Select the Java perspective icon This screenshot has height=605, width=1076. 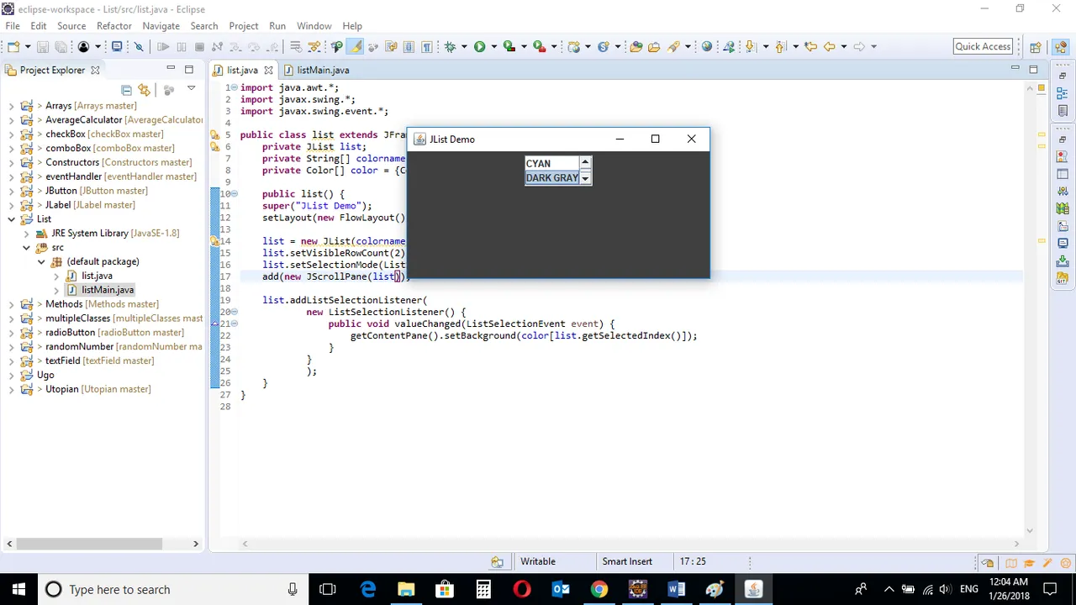click(1060, 47)
